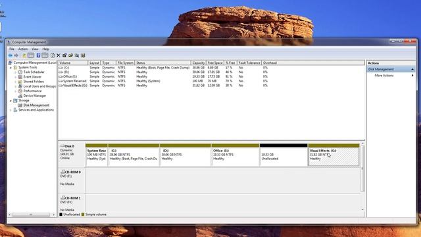Expand the Event Viewer node

16,77
